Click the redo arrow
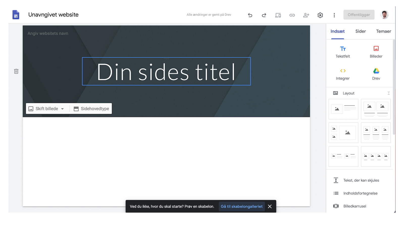The height and width of the screenshot is (227, 404). (x=264, y=15)
